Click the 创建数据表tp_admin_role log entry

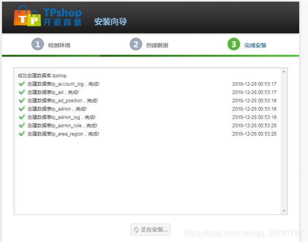click(x=62, y=126)
